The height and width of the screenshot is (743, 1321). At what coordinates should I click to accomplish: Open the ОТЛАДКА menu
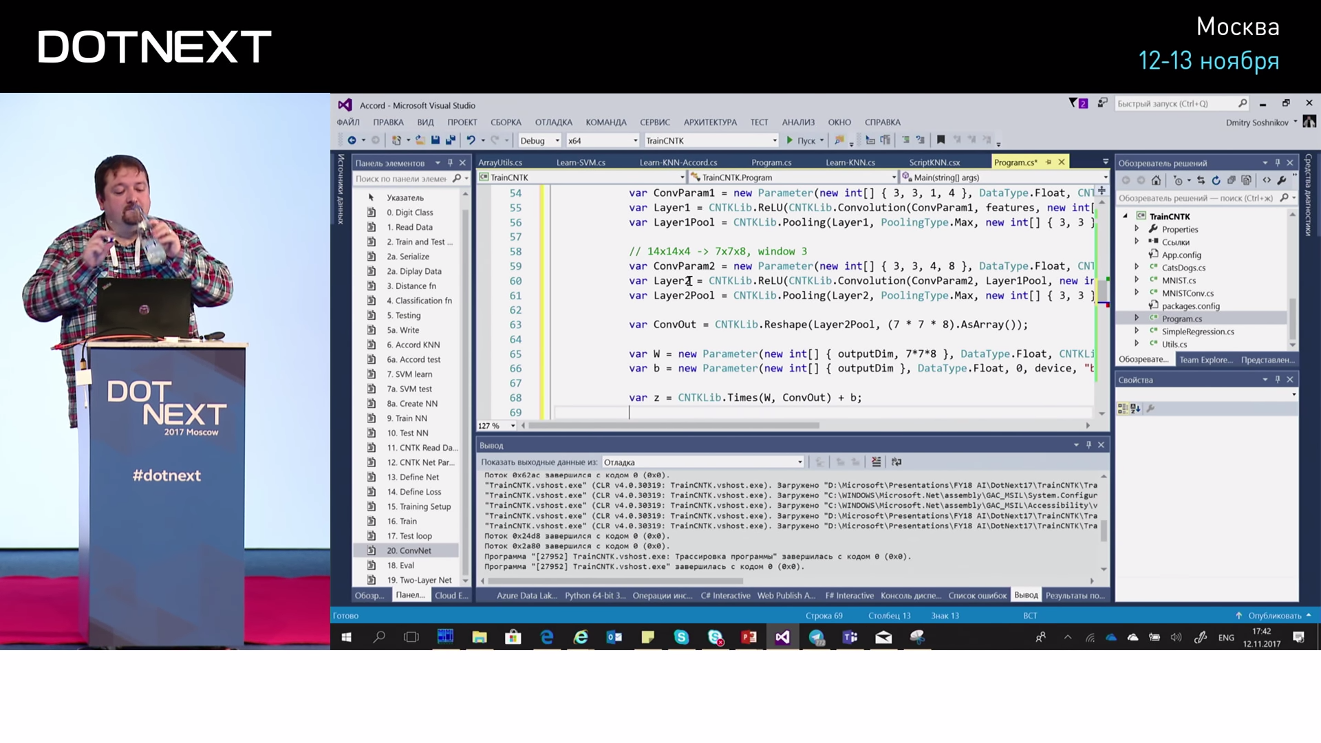point(553,122)
